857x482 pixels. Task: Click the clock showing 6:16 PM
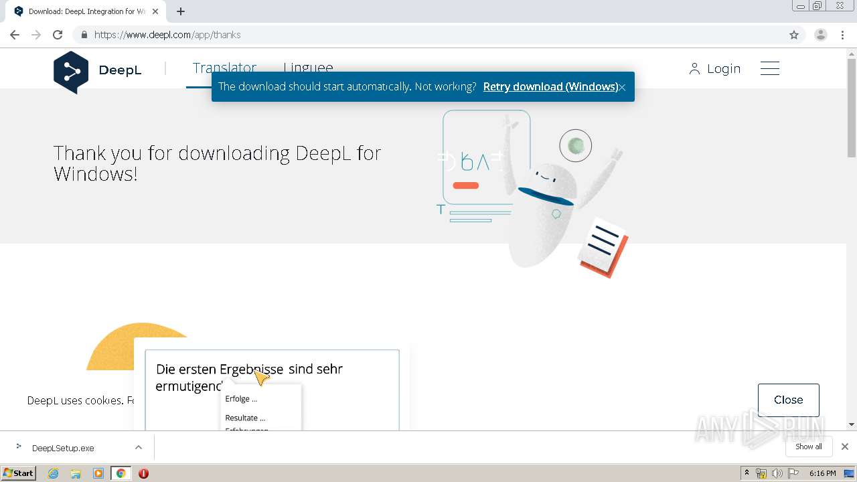(x=822, y=473)
